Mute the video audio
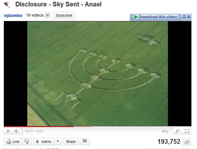Screen dimensions: 197x149 pos(17,131)
